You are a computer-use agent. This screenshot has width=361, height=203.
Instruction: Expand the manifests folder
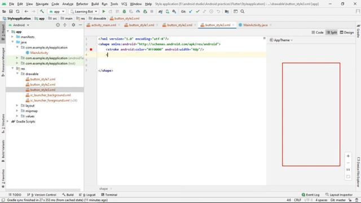12,37
